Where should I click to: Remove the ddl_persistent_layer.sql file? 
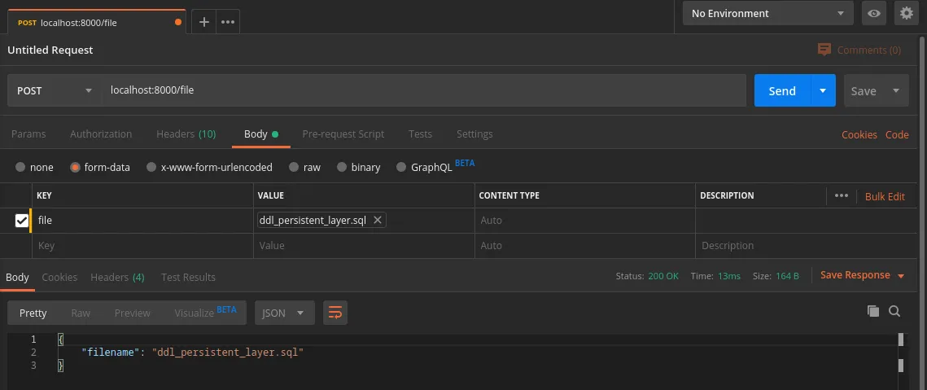pyautogui.click(x=378, y=220)
